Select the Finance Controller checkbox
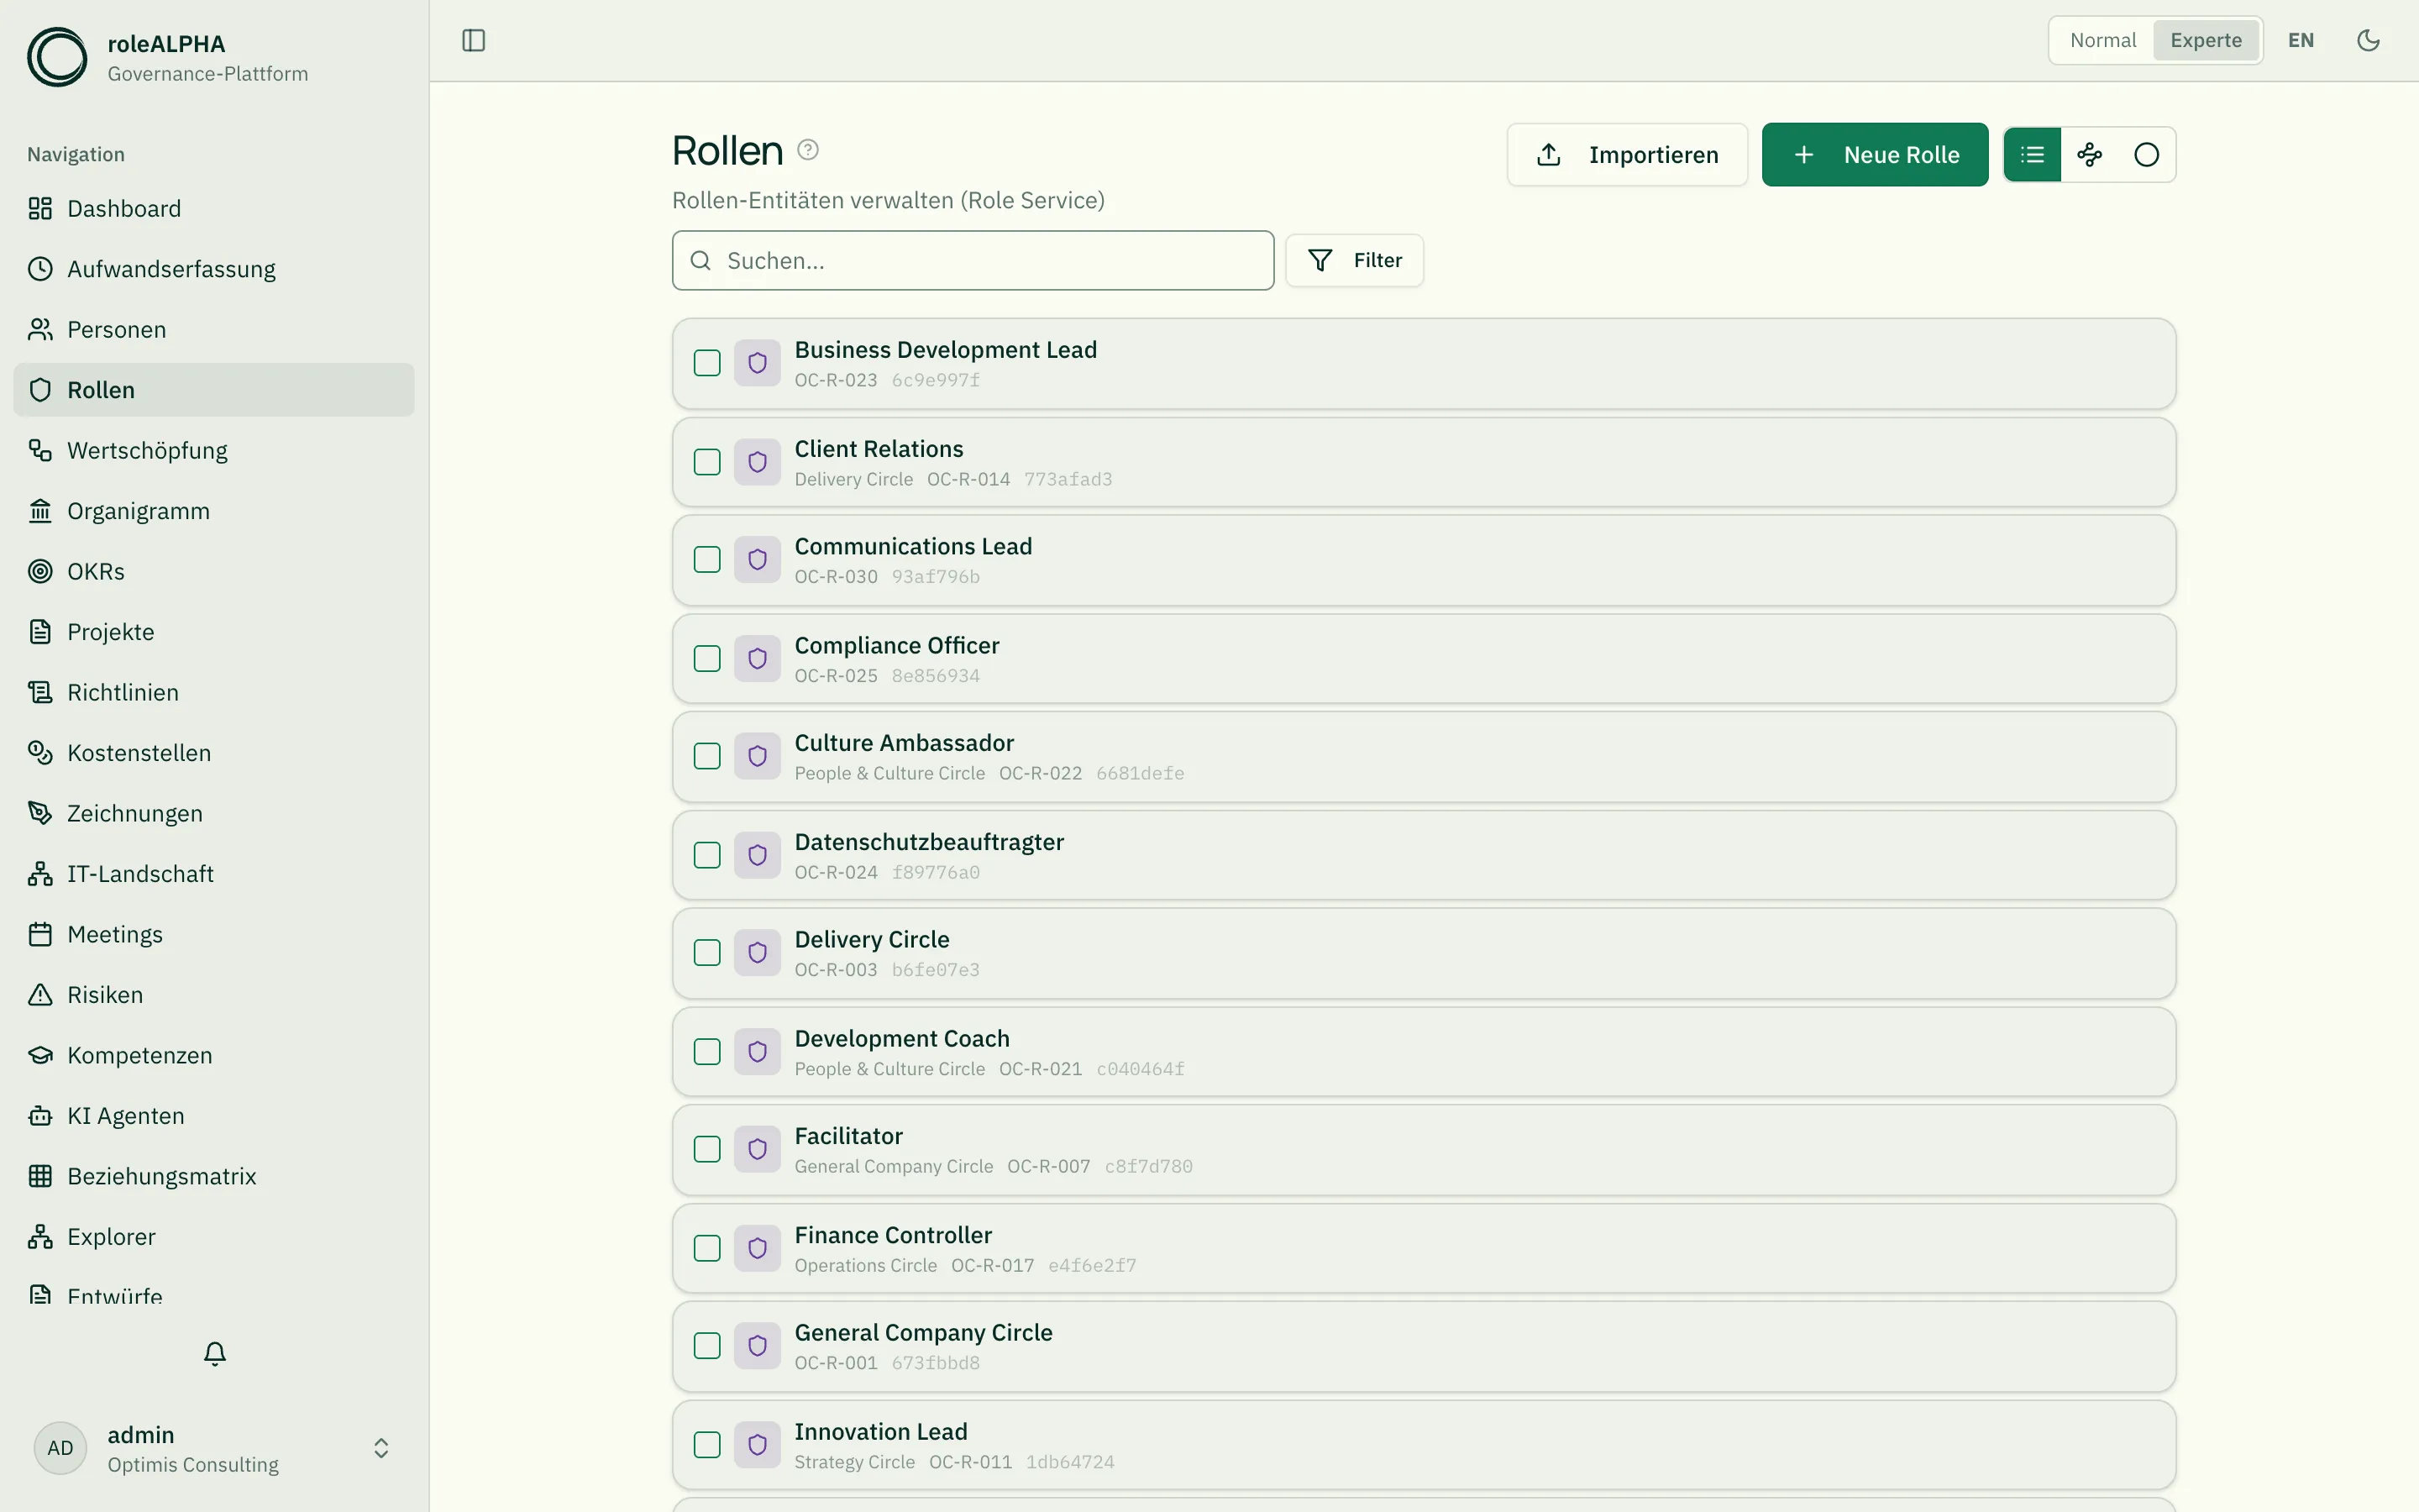Image resolution: width=2419 pixels, height=1512 pixels. pyautogui.click(x=706, y=1248)
